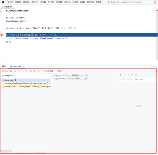Expand the names variable node
158x155 pixels.
(x=53, y=78)
